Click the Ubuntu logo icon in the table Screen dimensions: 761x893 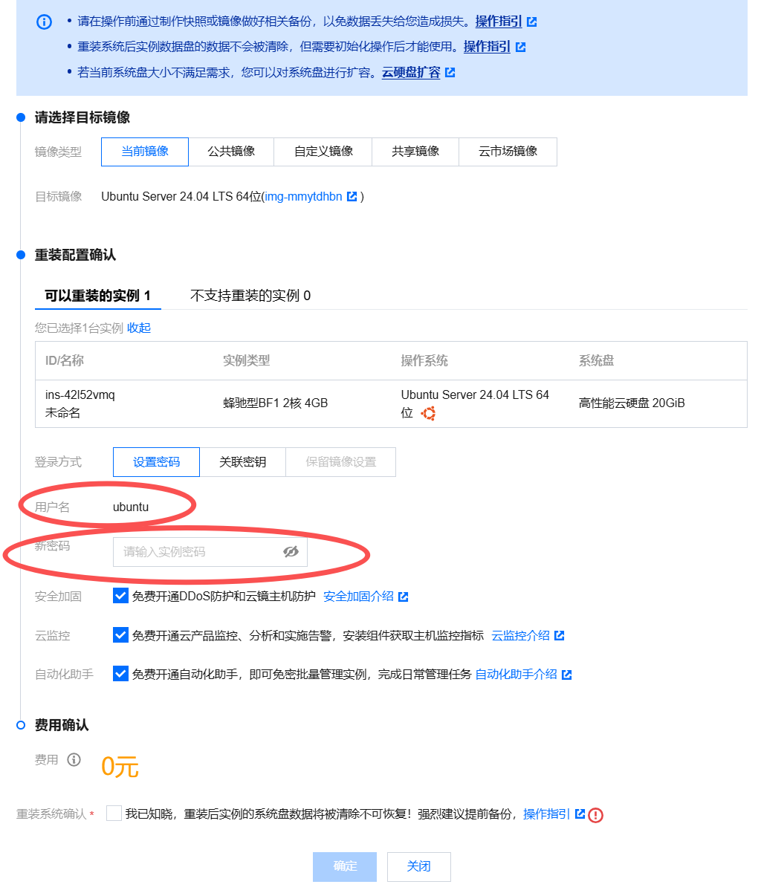(428, 413)
